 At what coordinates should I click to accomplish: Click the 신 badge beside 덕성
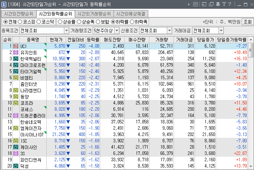click(x=16, y=166)
